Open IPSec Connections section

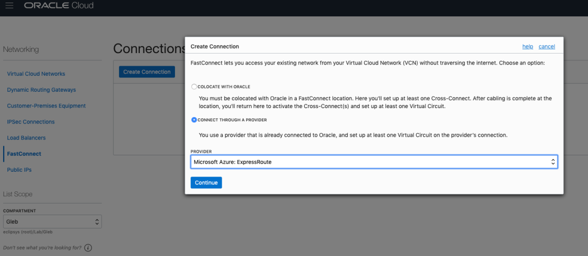click(31, 121)
